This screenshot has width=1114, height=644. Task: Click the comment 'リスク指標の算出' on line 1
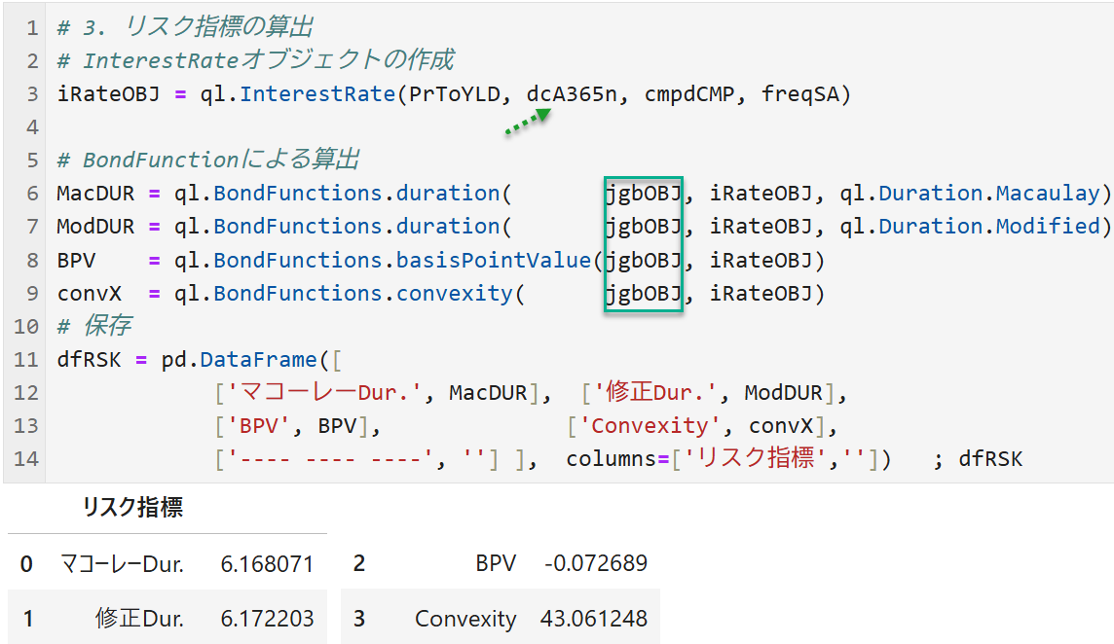(x=219, y=27)
